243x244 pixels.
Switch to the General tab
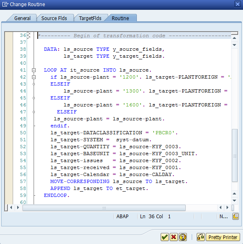(22, 18)
